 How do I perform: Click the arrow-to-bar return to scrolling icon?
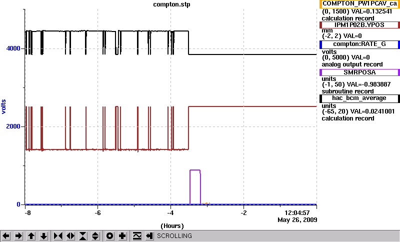pos(149,236)
